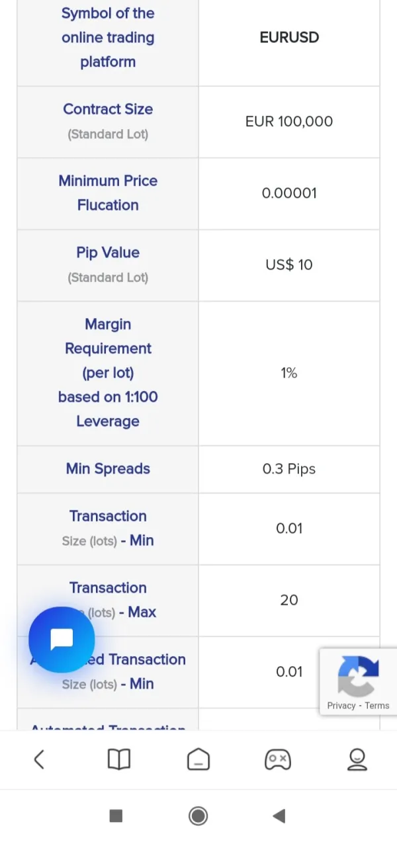Tap the Margin Requirement 1% value
The height and width of the screenshot is (842, 397).
[289, 374]
